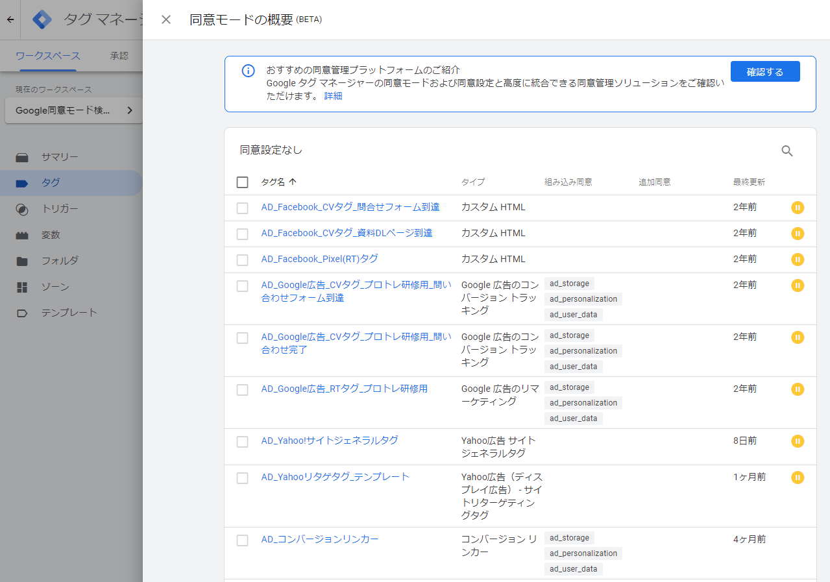
Task: Click the 変数 icon in sidebar
Action: point(22,235)
